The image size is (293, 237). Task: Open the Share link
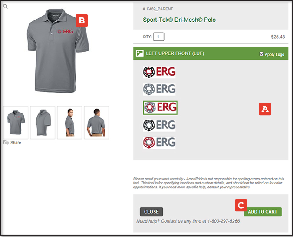click(16, 143)
